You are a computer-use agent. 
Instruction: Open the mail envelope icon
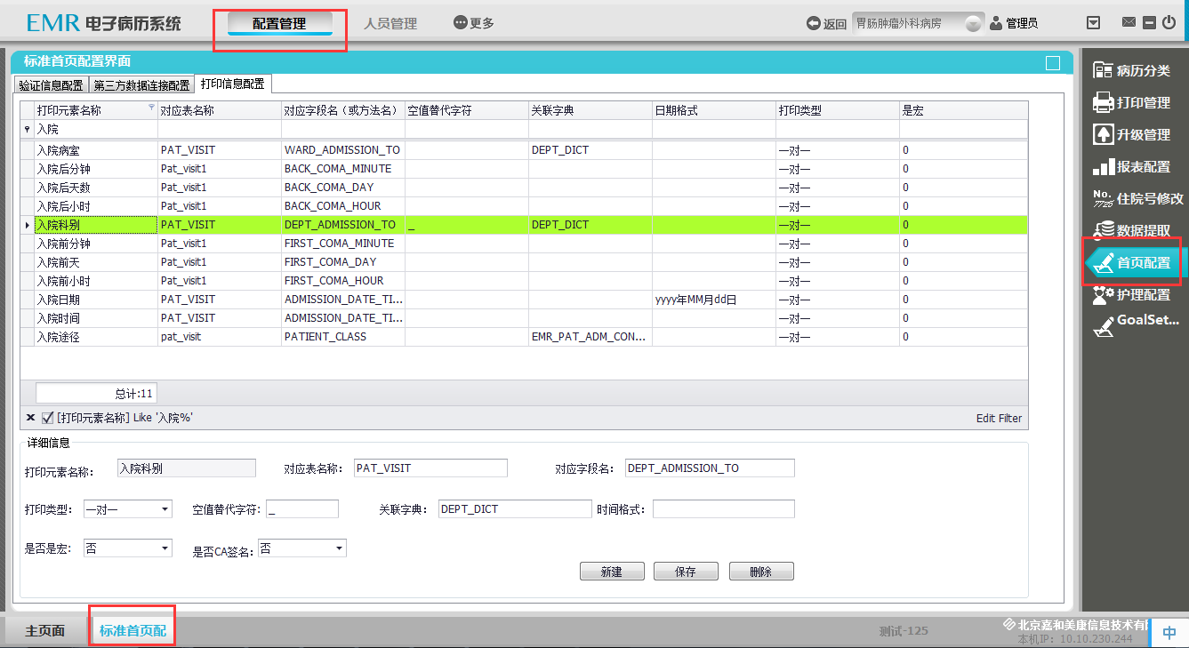pos(1129,23)
